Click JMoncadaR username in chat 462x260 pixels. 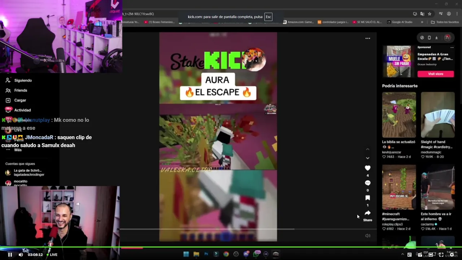(x=39, y=137)
